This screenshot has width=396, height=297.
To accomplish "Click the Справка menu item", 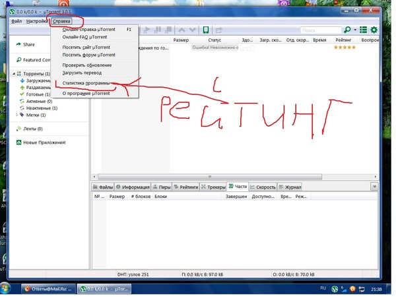I will [x=61, y=21].
